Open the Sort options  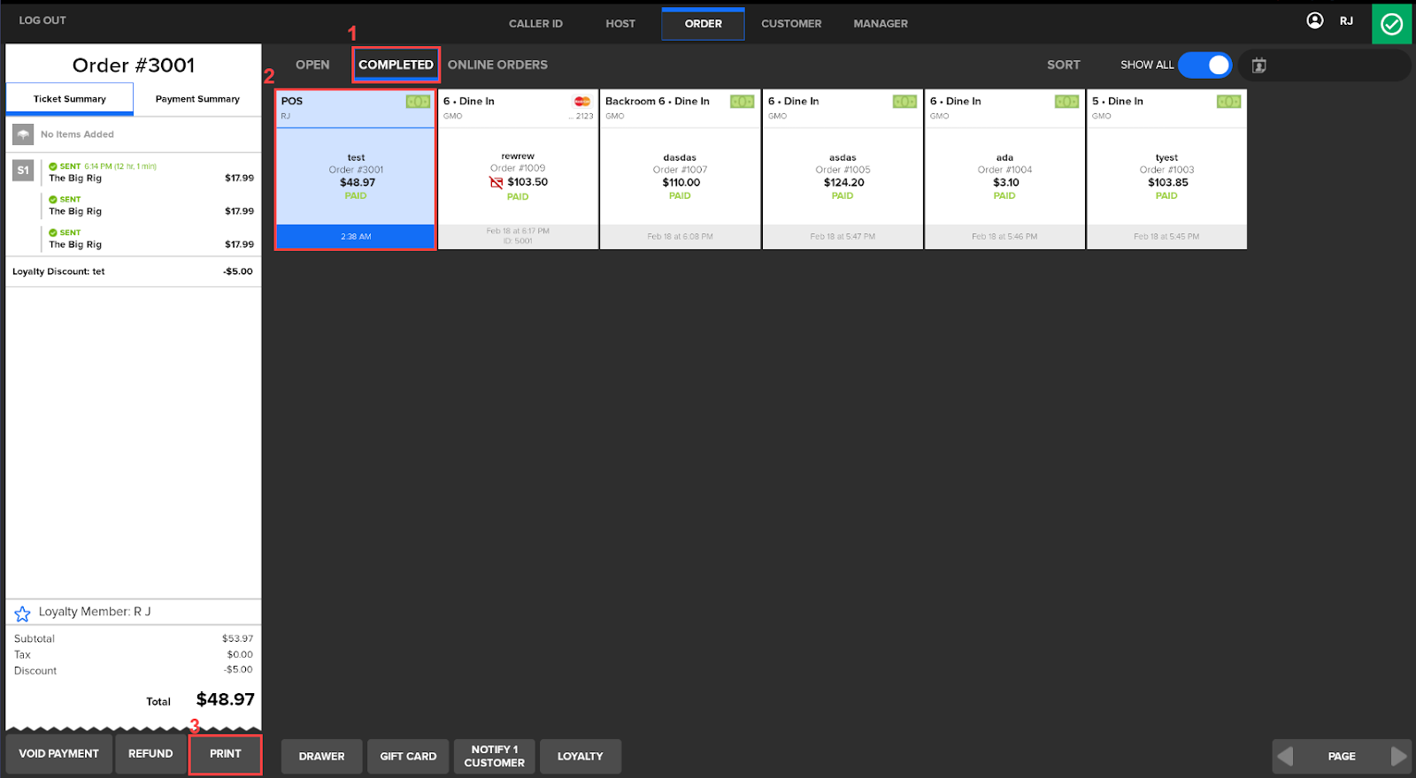coord(1063,65)
